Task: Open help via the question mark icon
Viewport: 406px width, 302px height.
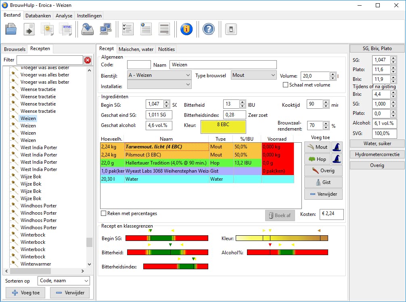Action: tap(208, 29)
